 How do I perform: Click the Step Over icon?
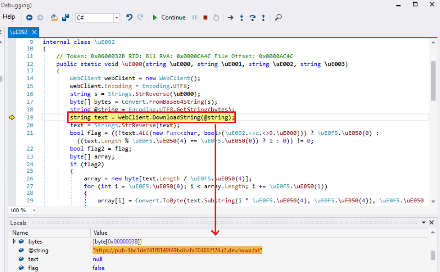[252, 18]
